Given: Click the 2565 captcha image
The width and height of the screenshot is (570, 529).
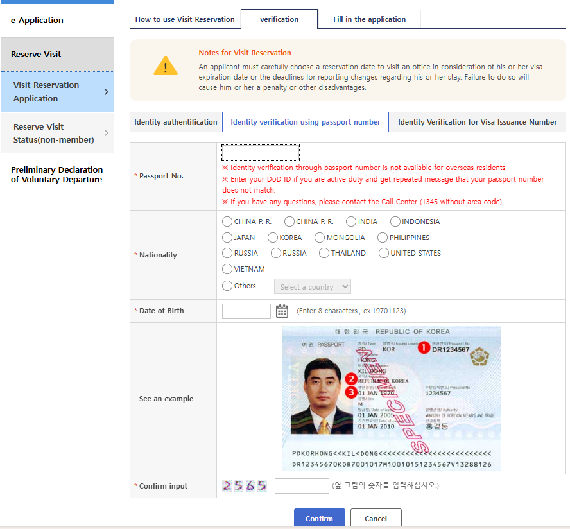Looking at the screenshot, I should 245,486.
